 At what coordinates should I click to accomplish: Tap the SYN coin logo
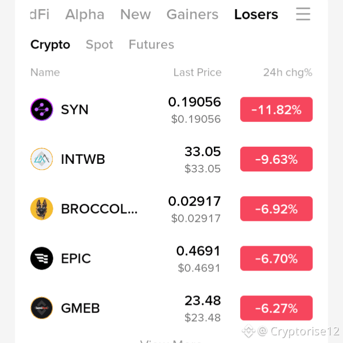pos(41,110)
